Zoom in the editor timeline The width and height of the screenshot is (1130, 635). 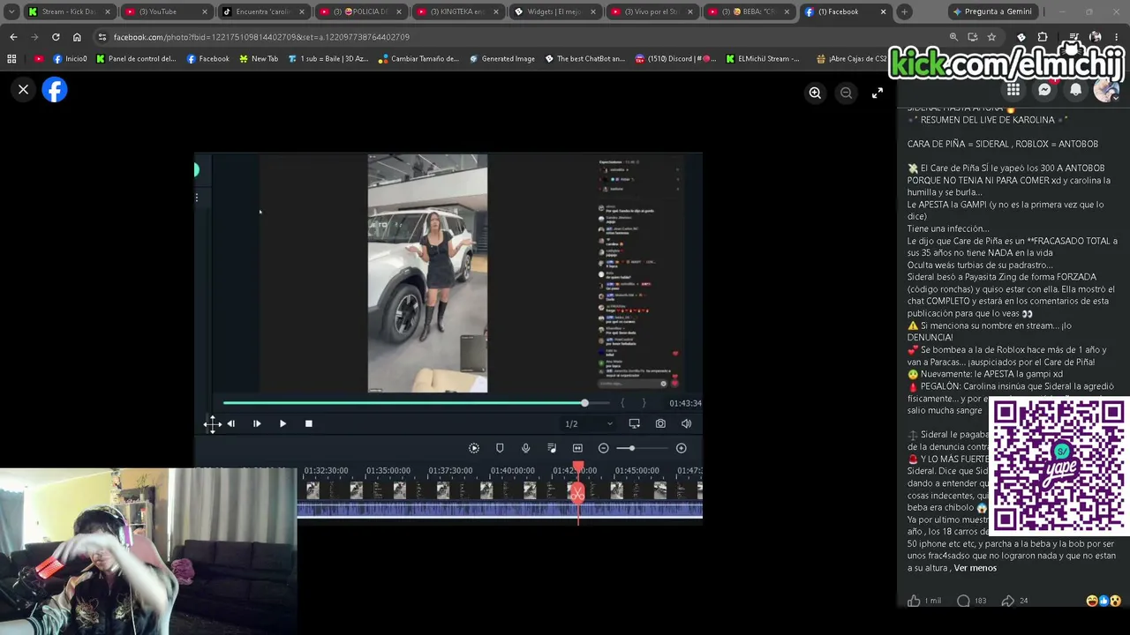(x=681, y=449)
